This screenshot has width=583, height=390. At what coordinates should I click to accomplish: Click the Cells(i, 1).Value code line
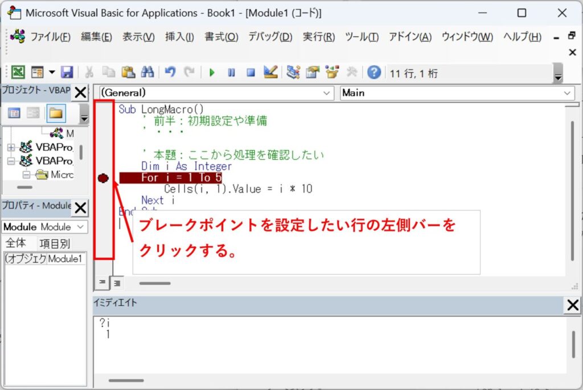pyautogui.click(x=239, y=189)
